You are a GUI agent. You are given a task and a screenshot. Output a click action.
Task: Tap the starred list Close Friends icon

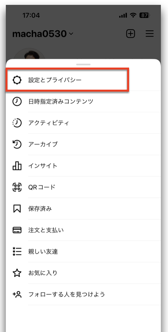point(17,251)
